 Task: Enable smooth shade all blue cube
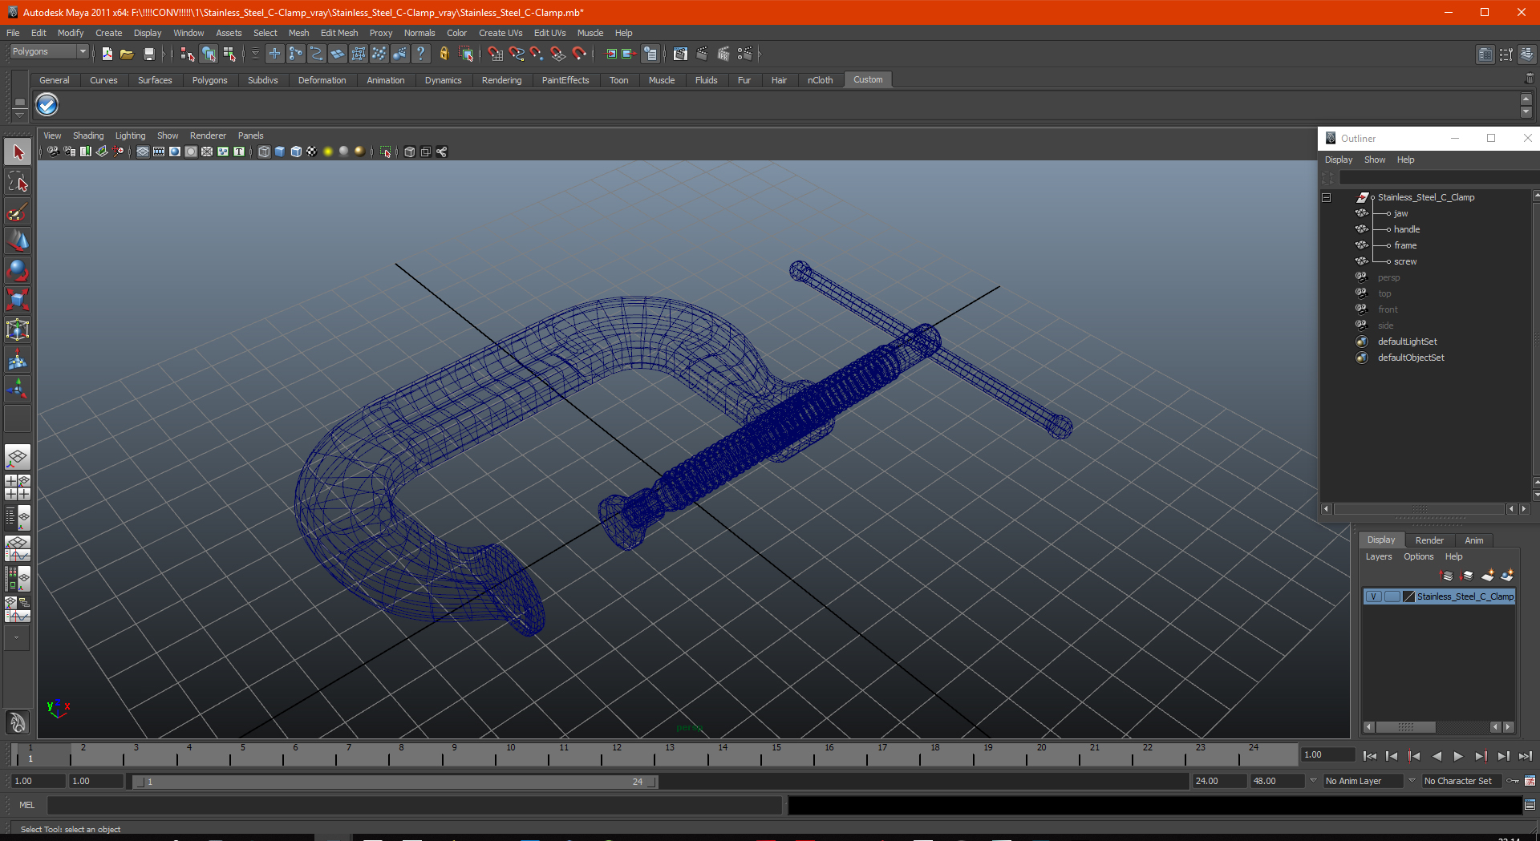[280, 152]
